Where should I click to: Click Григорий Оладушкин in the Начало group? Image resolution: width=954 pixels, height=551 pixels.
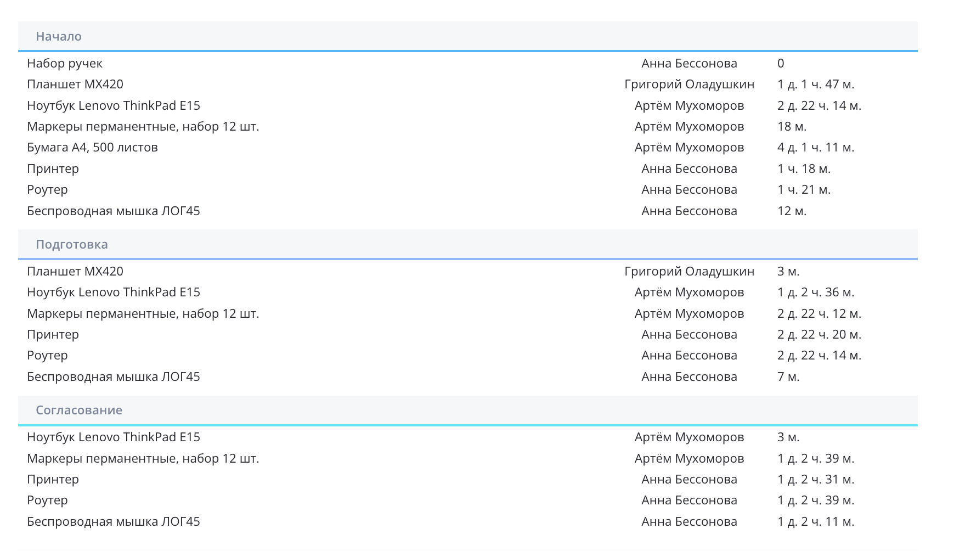(x=689, y=85)
